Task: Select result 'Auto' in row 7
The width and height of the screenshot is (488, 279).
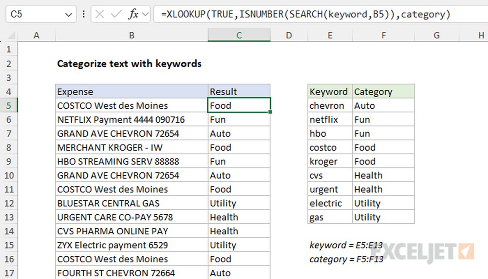Action: pos(239,133)
